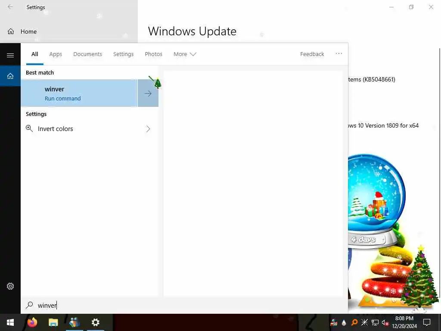Open the three-dot options menu
The image size is (441, 331).
click(339, 53)
